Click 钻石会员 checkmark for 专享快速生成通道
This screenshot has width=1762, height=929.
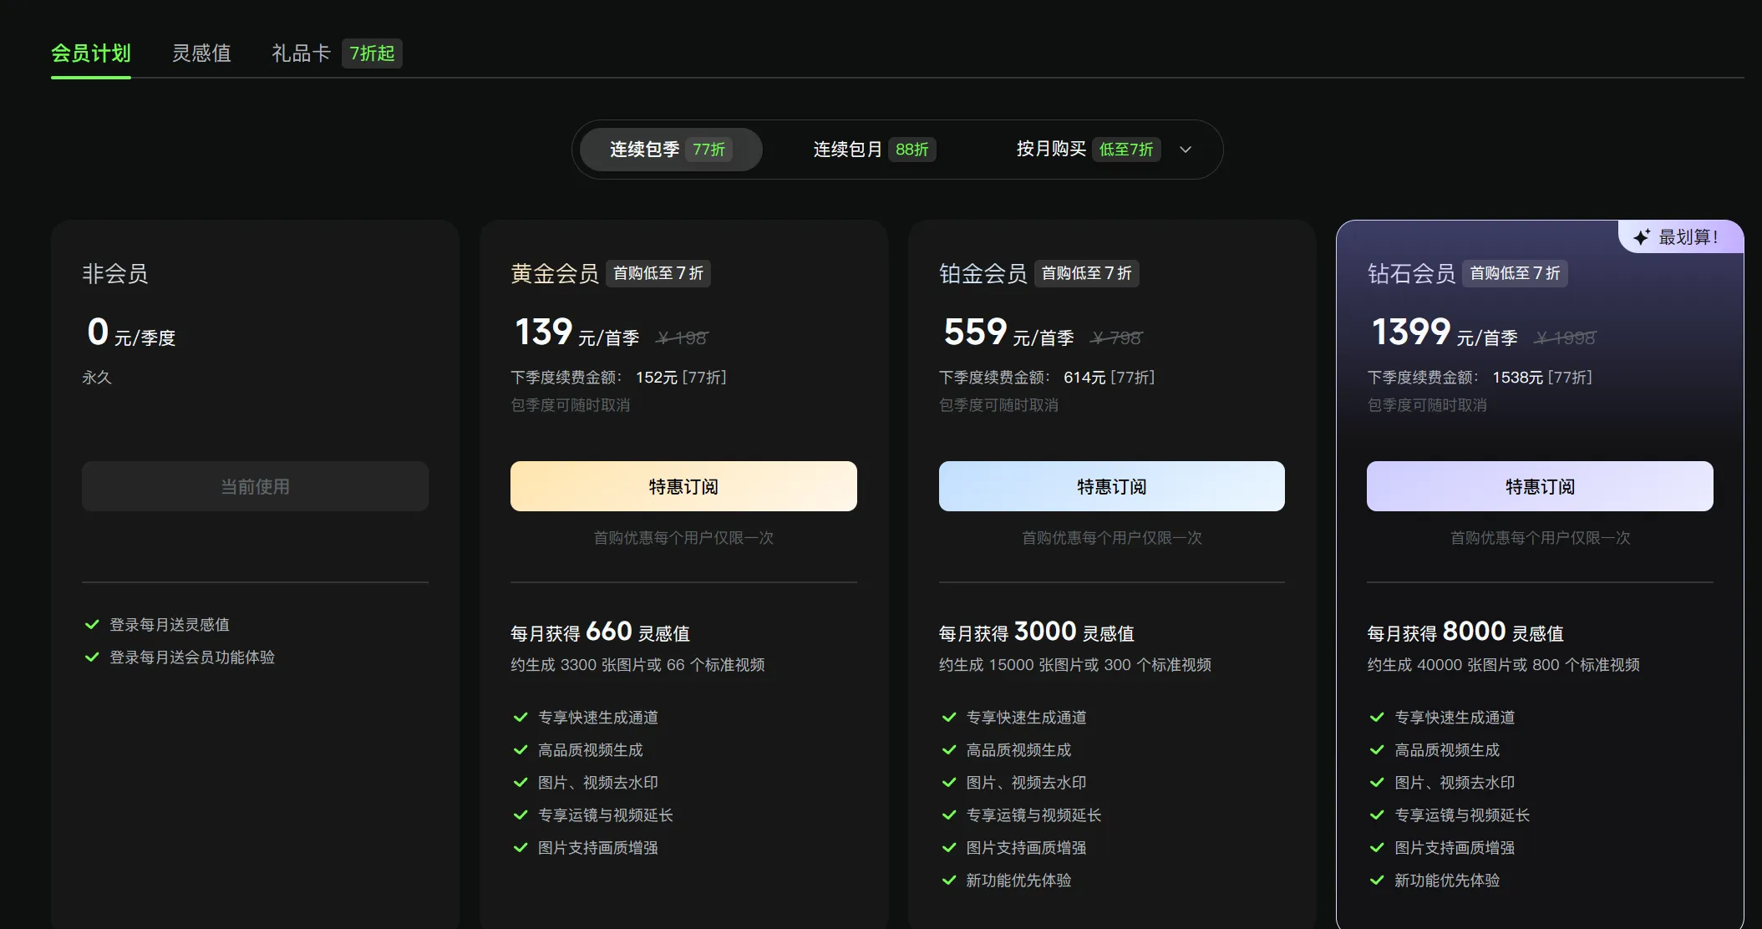click(x=1377, y=717)
